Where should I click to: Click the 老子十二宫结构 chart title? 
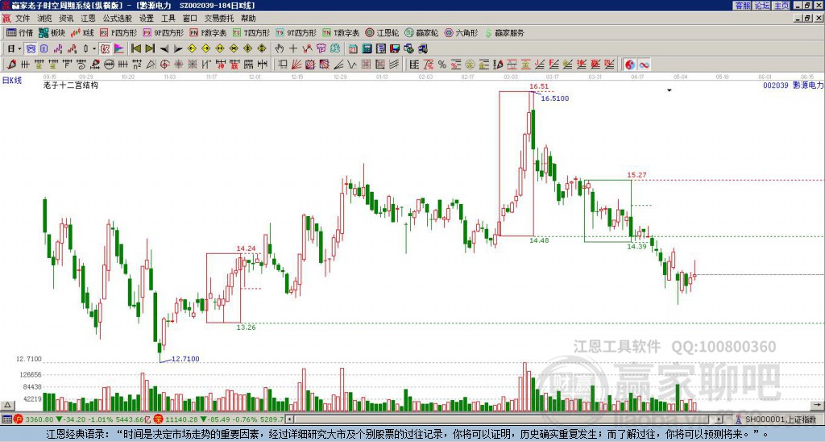click(x=71, y=85)
